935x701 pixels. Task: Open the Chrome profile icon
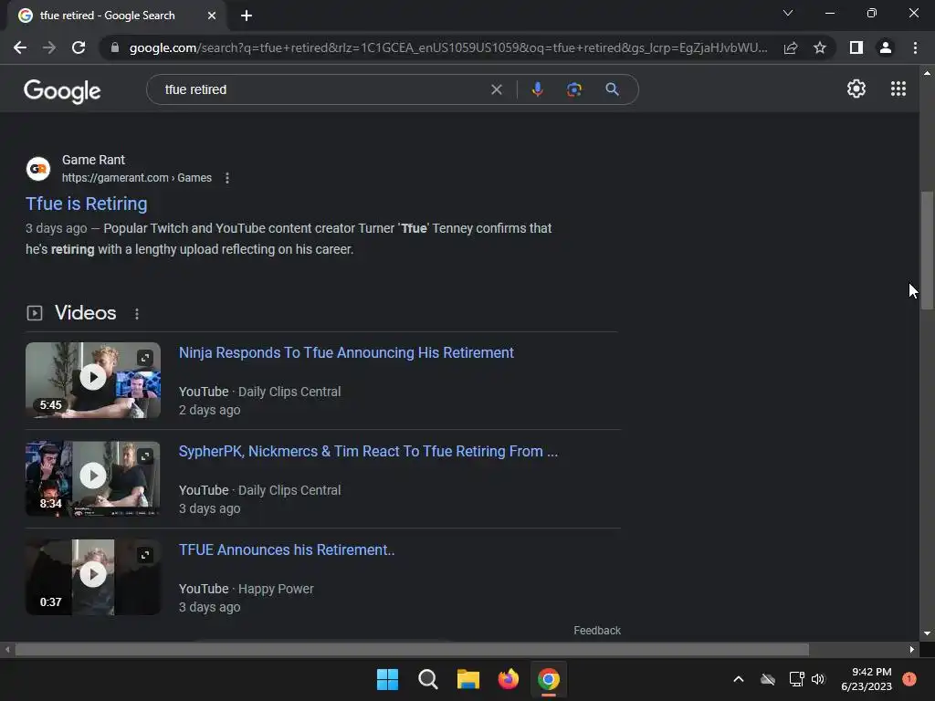(886, 47)
